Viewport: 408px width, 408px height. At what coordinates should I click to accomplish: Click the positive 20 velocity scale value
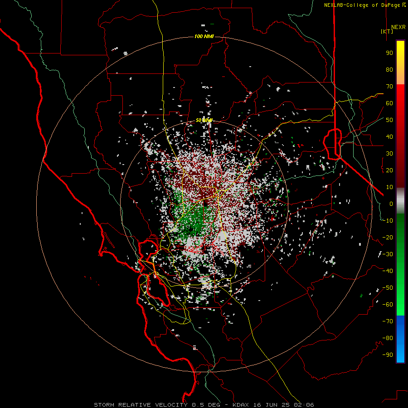[x=389, y=170]
